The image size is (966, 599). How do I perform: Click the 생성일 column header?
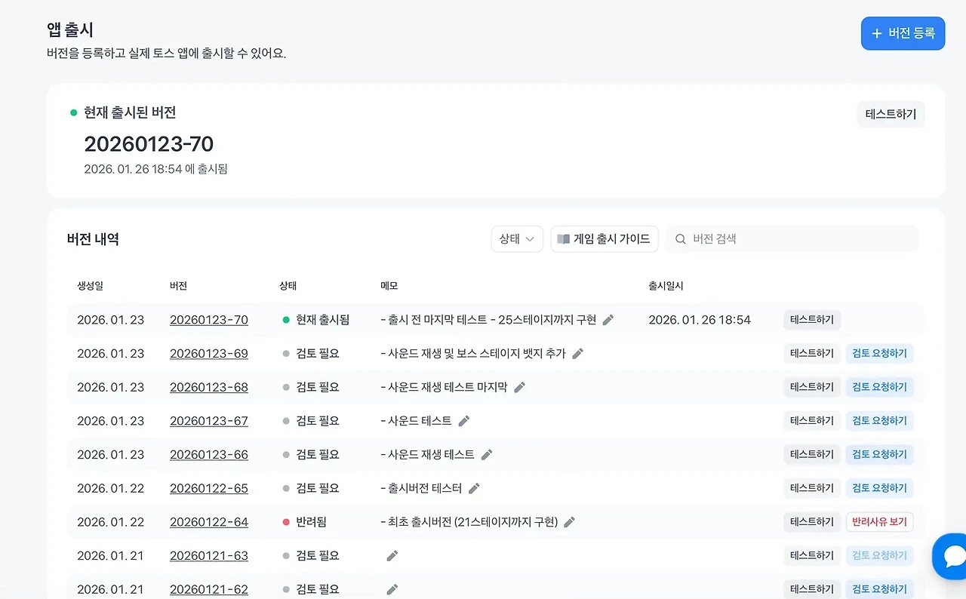(90, 287)
